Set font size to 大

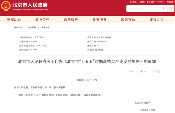click(138, 71)
